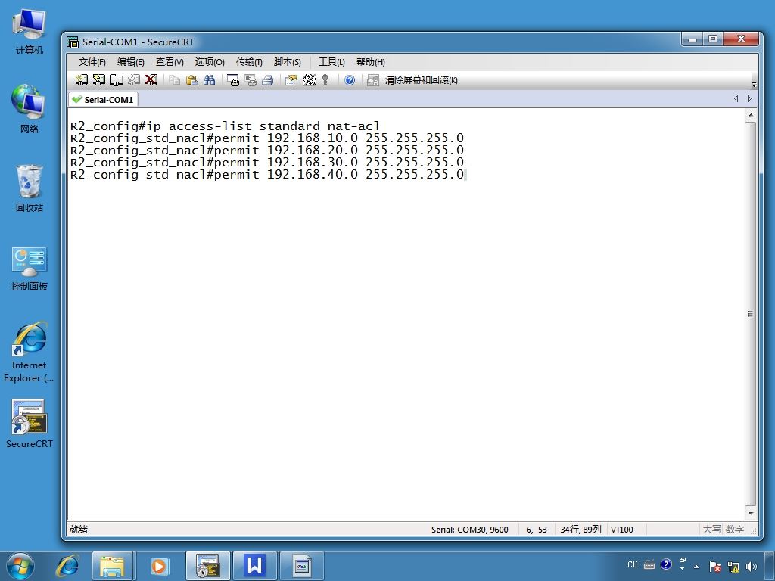775x581 pixels.
Task: Click the toolbar overflow arrow at right
Action: point(754,85)
